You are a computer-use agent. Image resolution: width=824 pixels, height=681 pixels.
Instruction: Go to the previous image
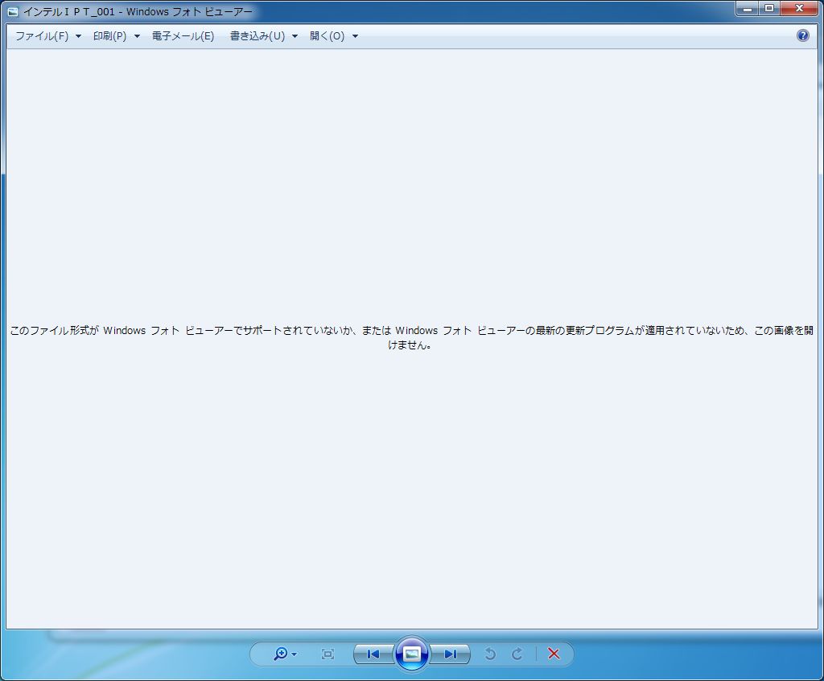tap(373, 654)
